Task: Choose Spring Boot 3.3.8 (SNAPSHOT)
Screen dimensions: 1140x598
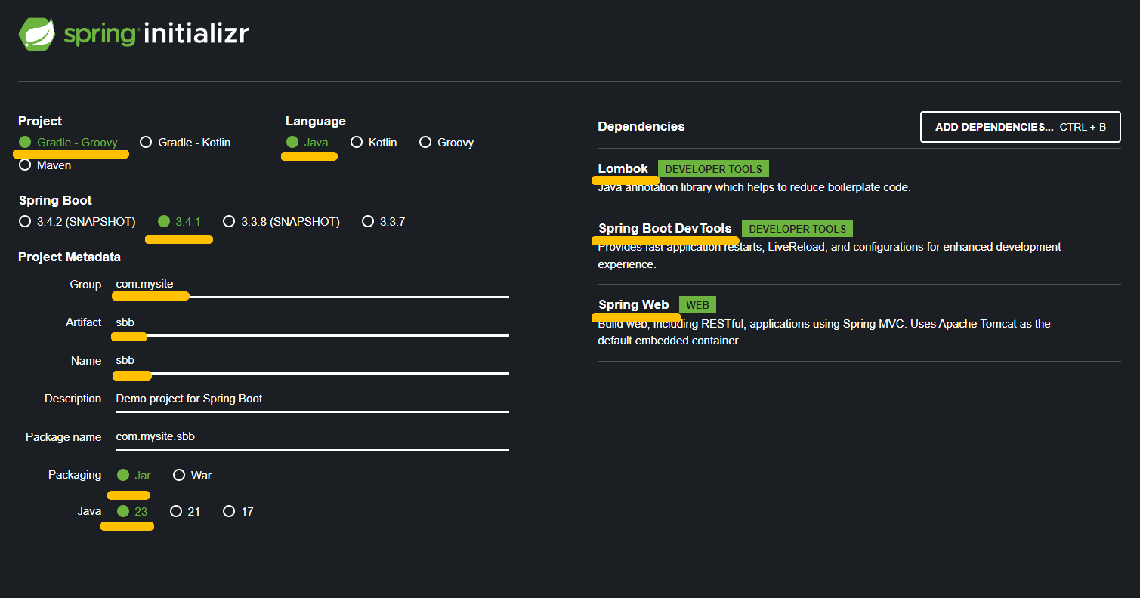Action: 282,221
